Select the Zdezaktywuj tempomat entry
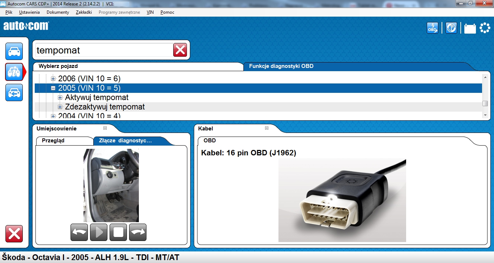This screenshot has width=494, height=263. 105,107
